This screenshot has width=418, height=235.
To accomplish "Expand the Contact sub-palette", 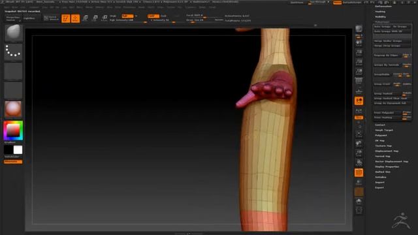I will (x=380, y=125).
